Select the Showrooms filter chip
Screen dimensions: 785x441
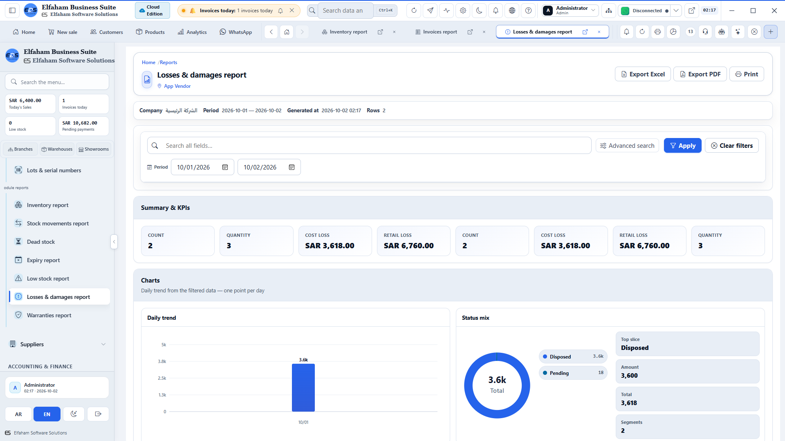[x=94, y=149]
